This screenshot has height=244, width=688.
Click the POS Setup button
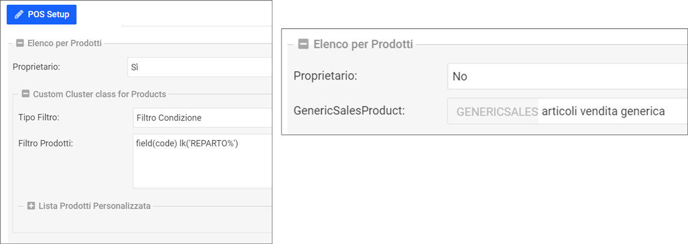pyautogui.click(x=41, y=14)
